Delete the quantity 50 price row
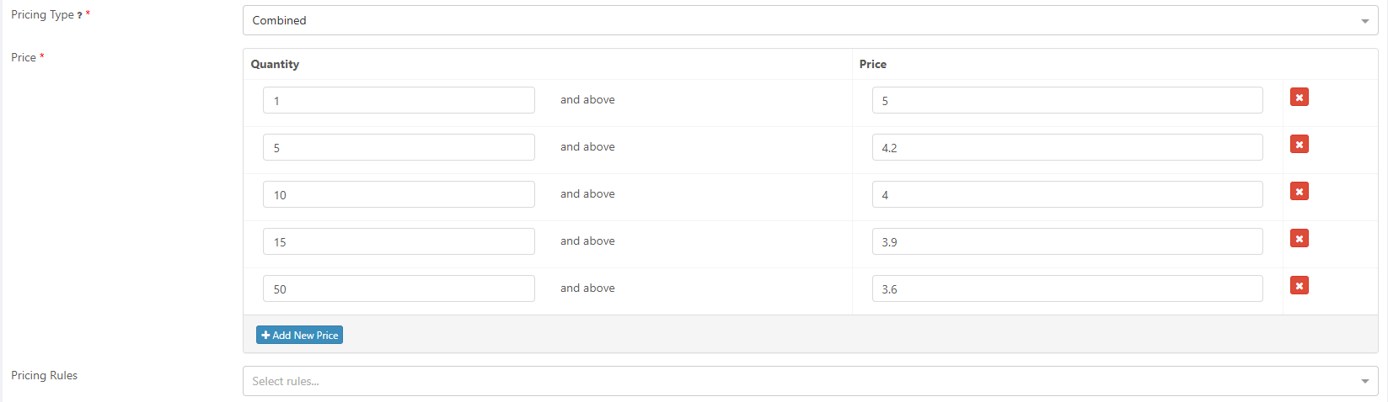The image size is (1388, 402). click(x=1299, y=286)
